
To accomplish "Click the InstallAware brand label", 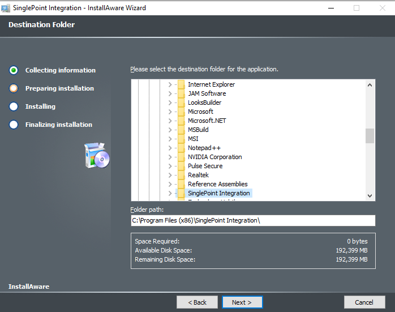I will pos(29,287).
